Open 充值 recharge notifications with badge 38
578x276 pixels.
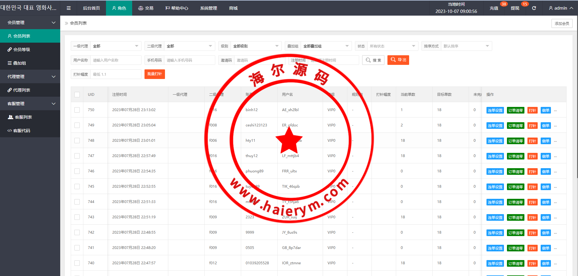tap(494, 8)
